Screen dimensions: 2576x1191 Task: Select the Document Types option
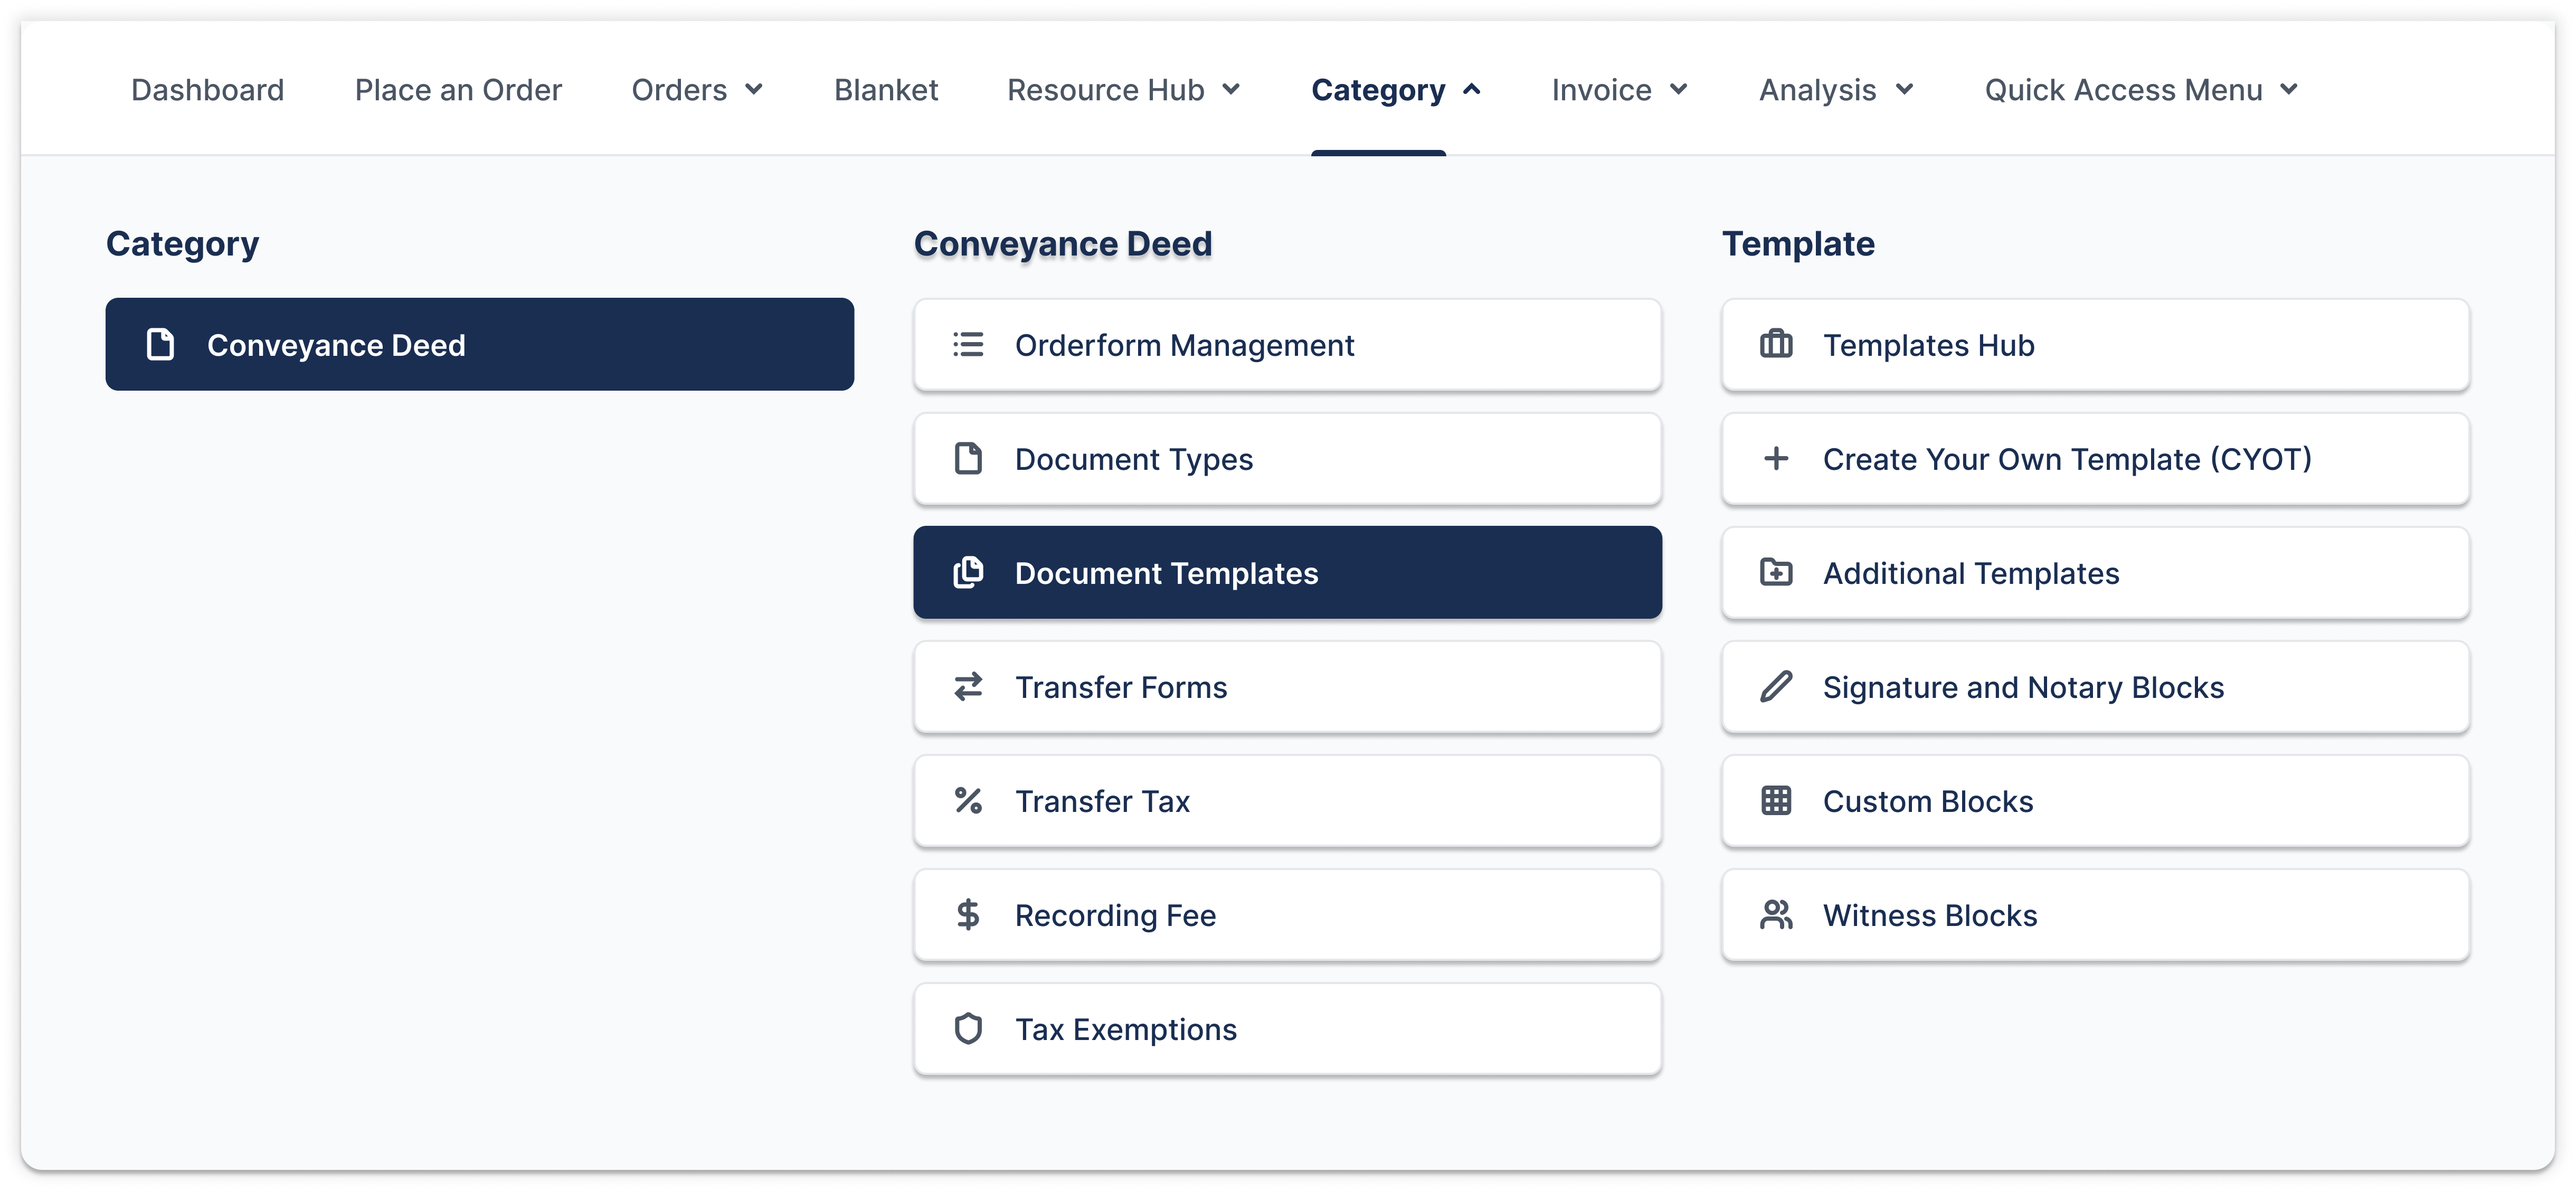[1287, 459]
